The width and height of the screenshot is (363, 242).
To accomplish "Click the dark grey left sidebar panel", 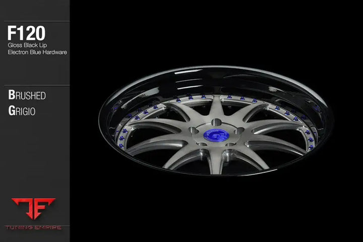I will coord(34,161).
